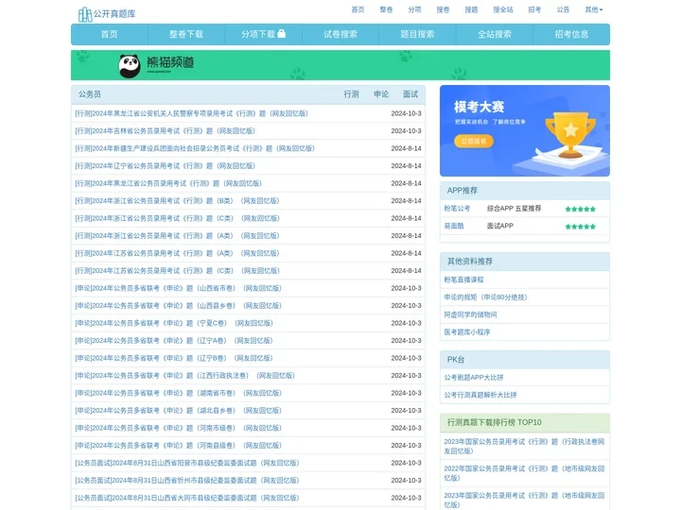
Task: Open 招考信息 in the main menu bar
Action: [571, 34]
